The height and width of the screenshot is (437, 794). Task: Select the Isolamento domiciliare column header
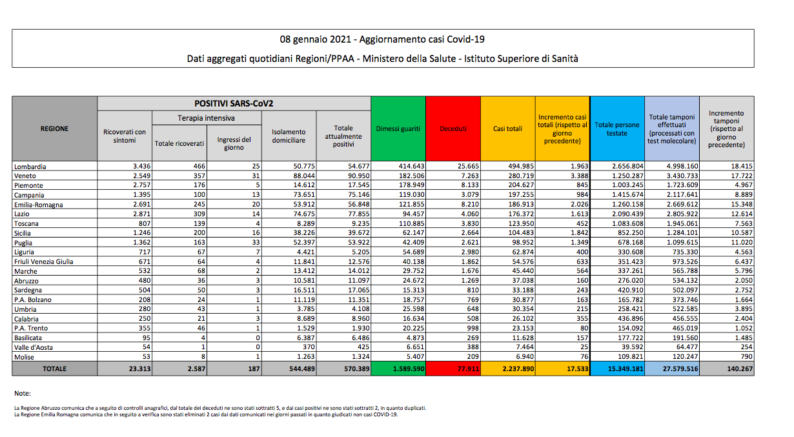tap(289, 136)
